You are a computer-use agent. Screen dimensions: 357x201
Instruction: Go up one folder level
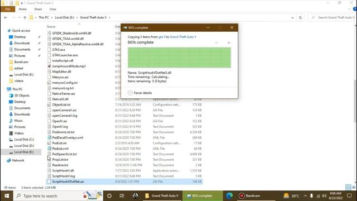(25, 17)
